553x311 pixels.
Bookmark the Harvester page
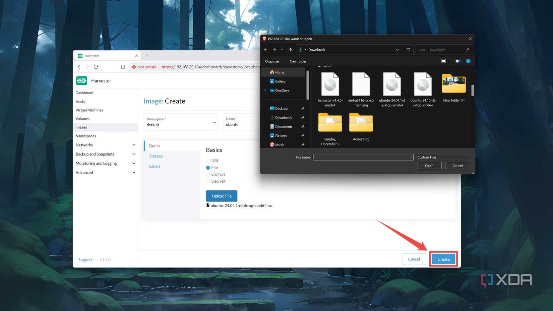tap(123, 67)
